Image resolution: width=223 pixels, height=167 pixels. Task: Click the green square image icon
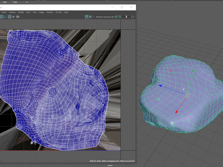coord(120,17)
